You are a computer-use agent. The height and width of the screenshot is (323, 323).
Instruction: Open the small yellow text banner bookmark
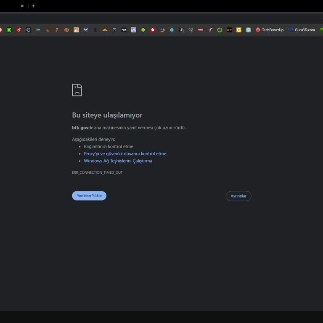click(x=38, y=30)
